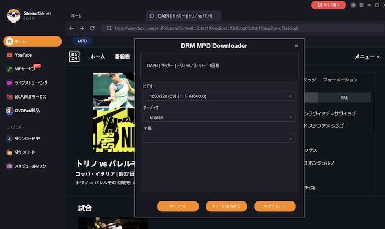The image size is (385, 229).
Task: Open DAZN ホーム navigation item
Action: pos(97,57)
